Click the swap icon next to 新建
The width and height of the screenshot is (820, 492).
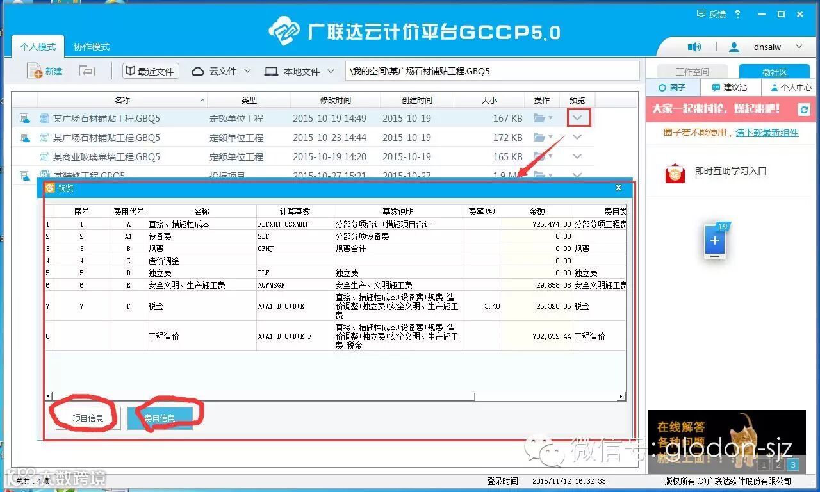pyautogui.click(x=87, y=70)
